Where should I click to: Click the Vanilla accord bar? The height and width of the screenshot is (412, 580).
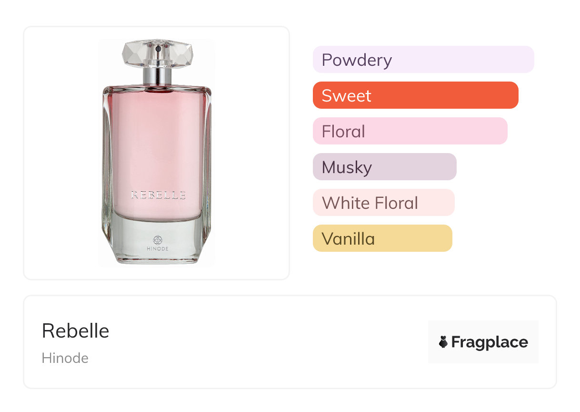click(382, 238)
